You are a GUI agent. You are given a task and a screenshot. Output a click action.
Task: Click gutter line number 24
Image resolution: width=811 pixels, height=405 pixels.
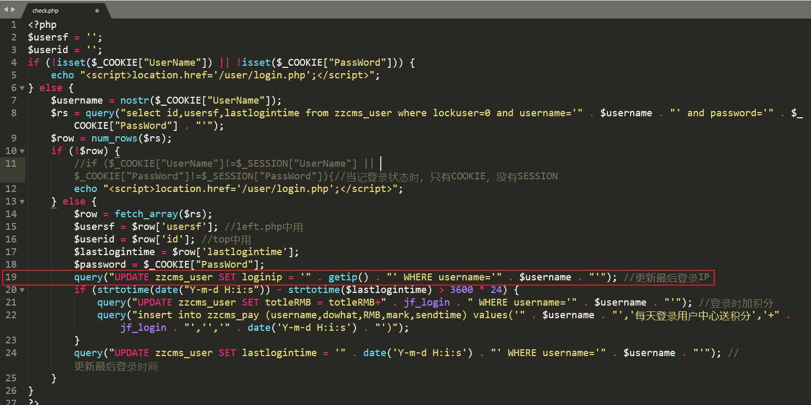pyautogui.click(x=11, y=353)
